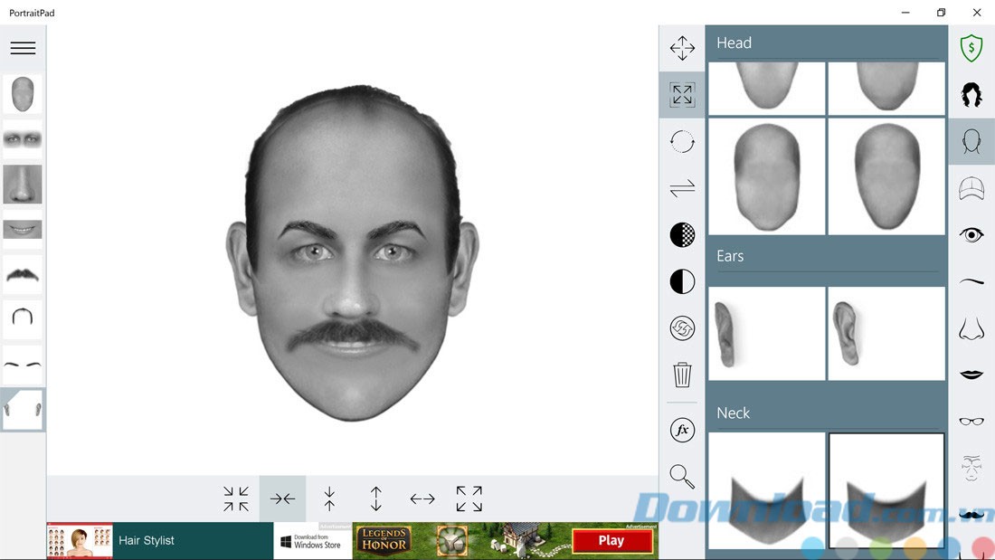Select the mustache layer thumbnail
This screenshot has height=560, width=995.
(23, 274)
